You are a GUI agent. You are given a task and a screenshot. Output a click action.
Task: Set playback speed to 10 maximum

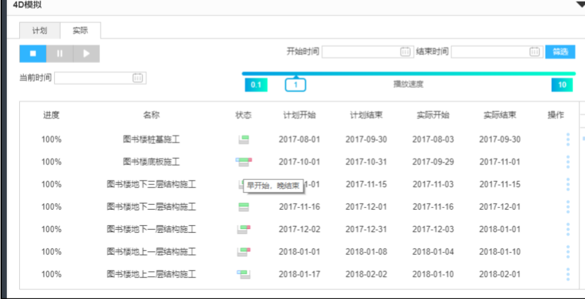click(x=562, y=85)
